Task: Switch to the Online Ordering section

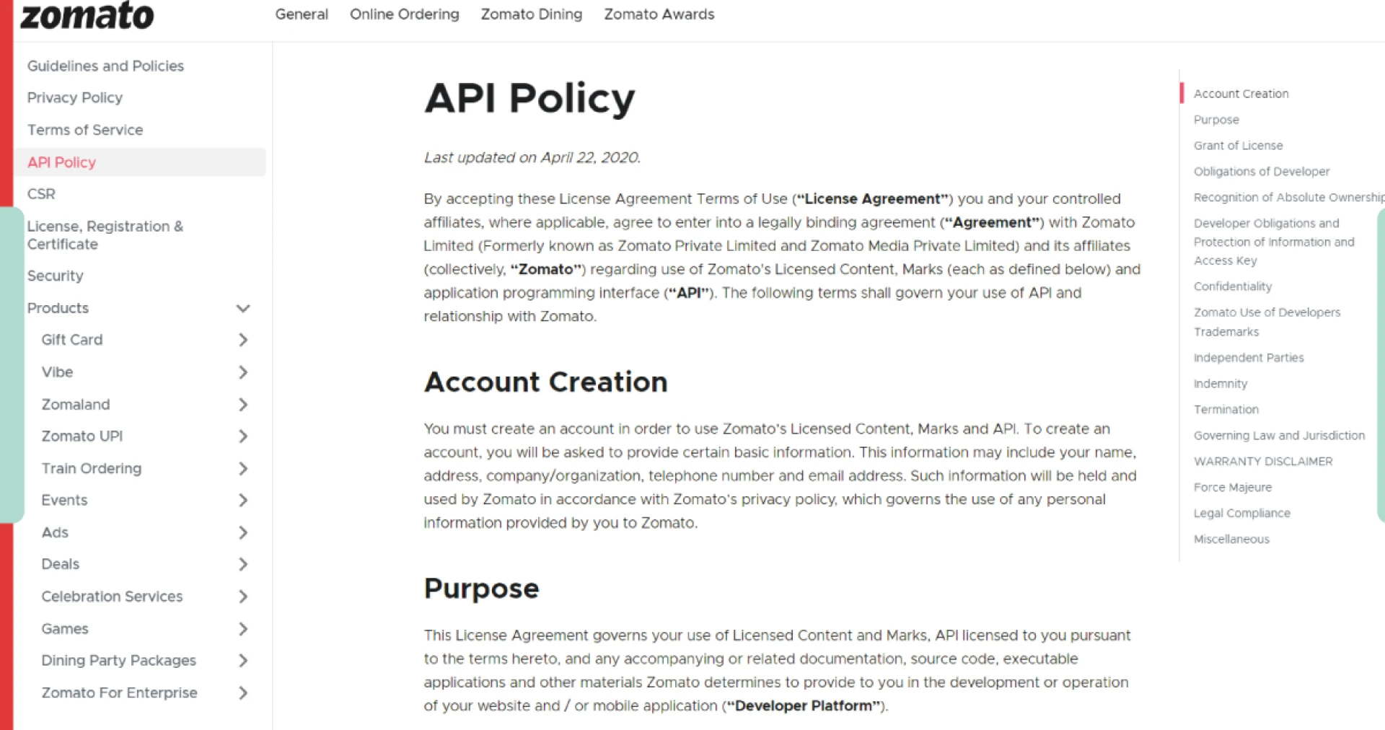Action: click(x=405, y=14)
